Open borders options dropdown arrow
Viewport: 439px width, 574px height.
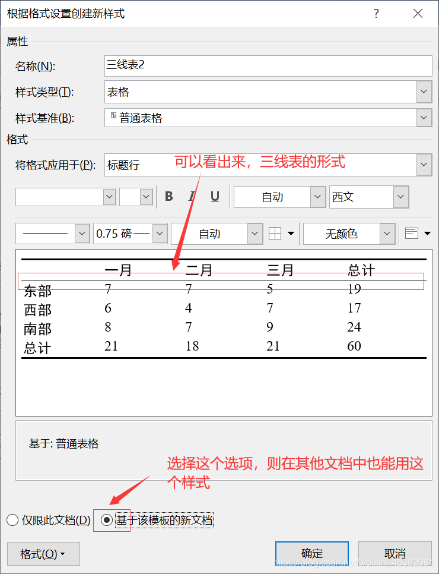pyautogui.click(x=291, y=233)
